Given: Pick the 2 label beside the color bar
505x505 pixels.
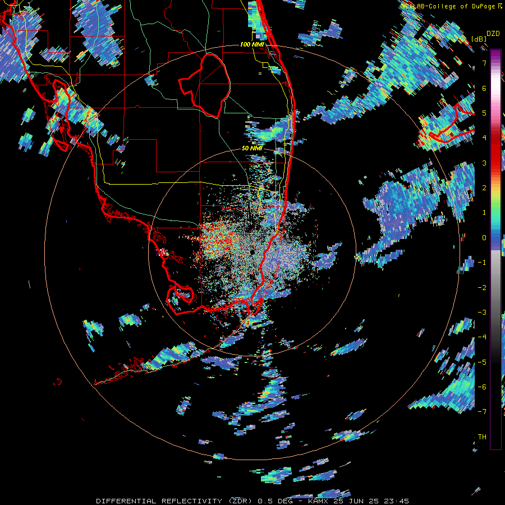Looking at the screenshot, I should (x=484, y=188).
